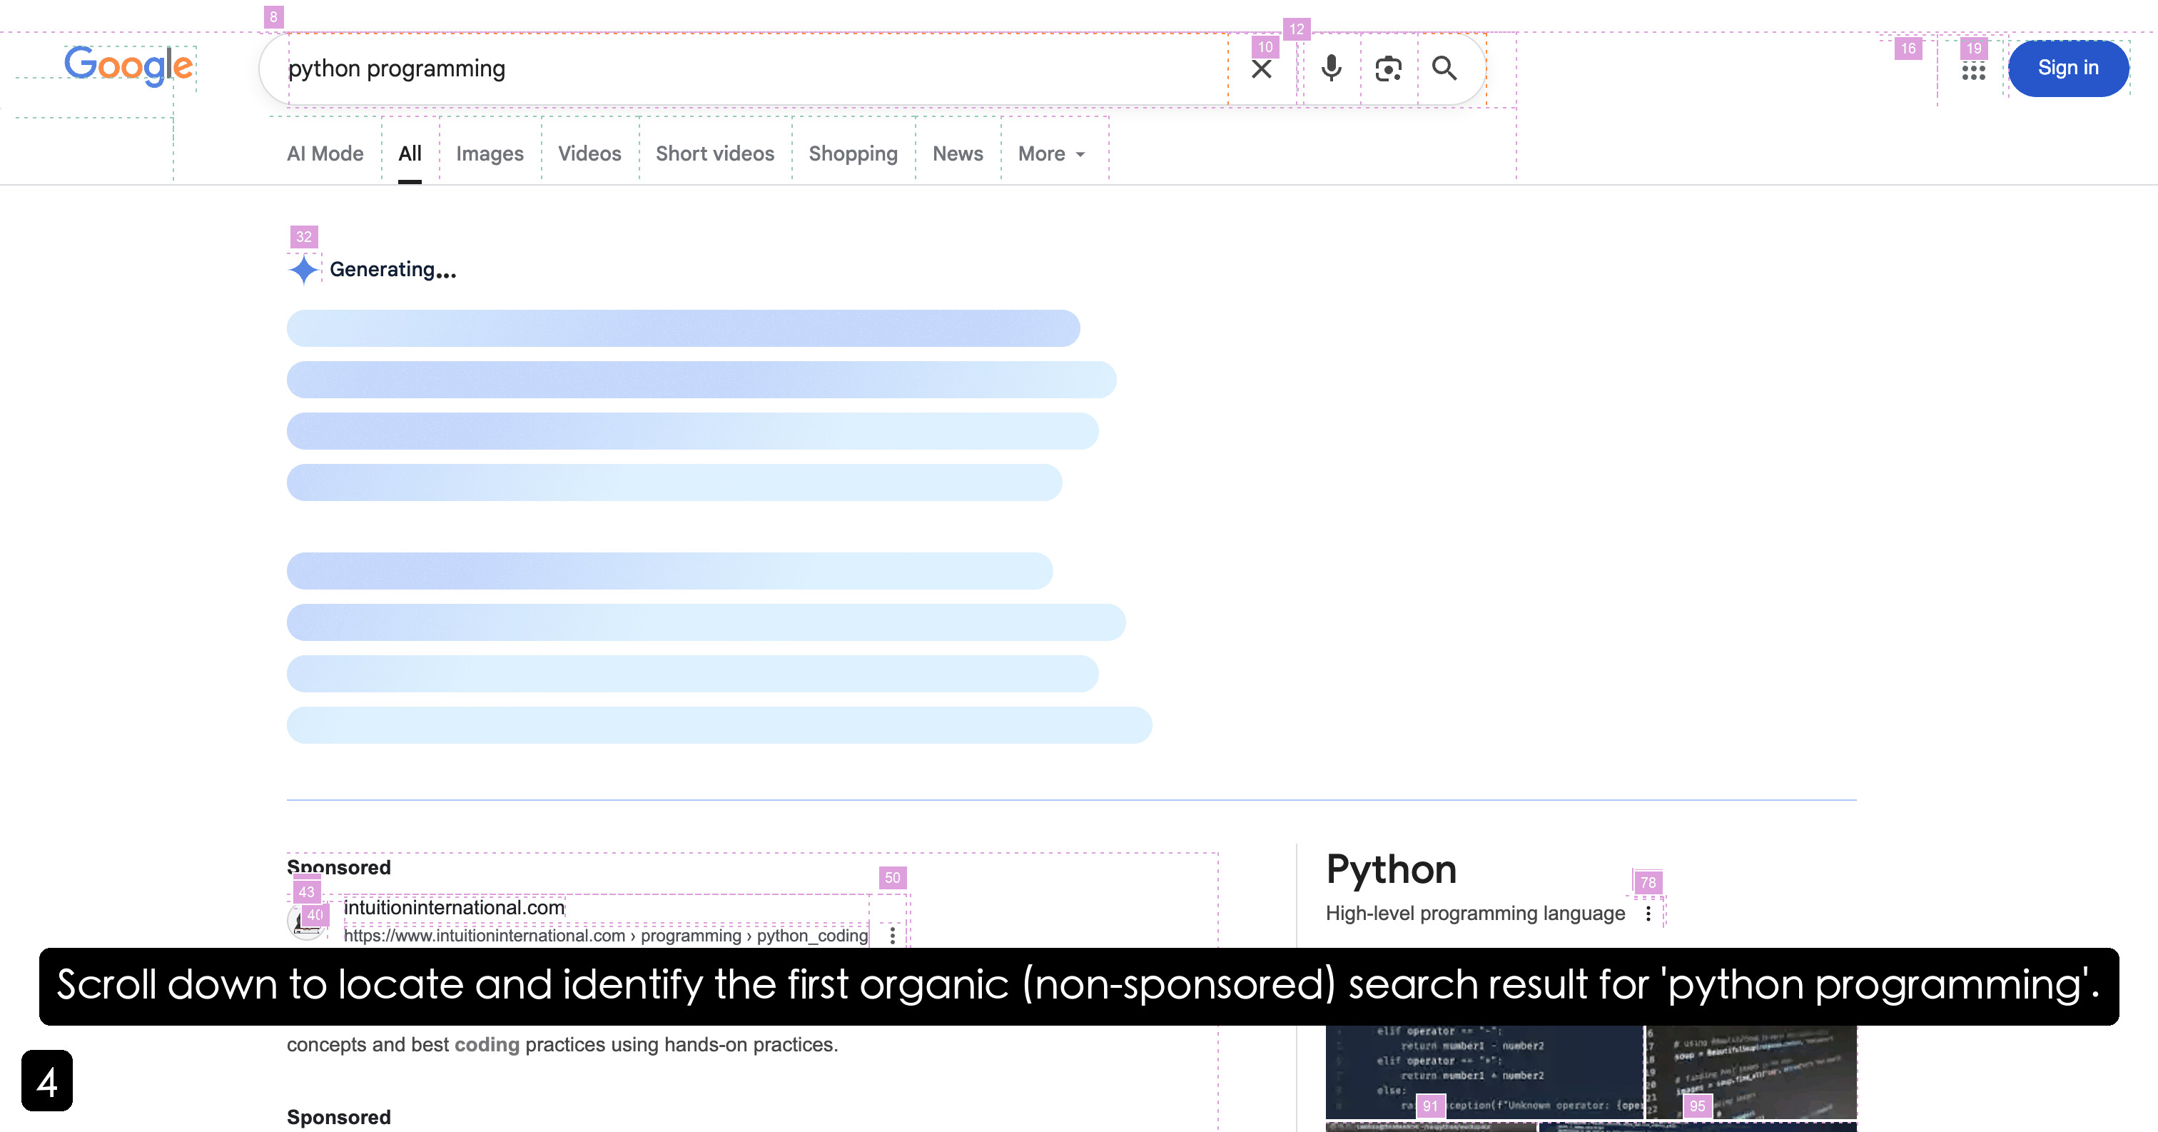The image size is (2158, 1132).
Task: Click the Google logo
Action: point(128,66)
